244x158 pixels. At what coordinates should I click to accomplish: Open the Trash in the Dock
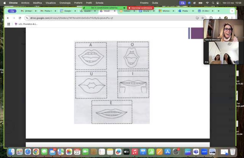(x=233, y=152)
